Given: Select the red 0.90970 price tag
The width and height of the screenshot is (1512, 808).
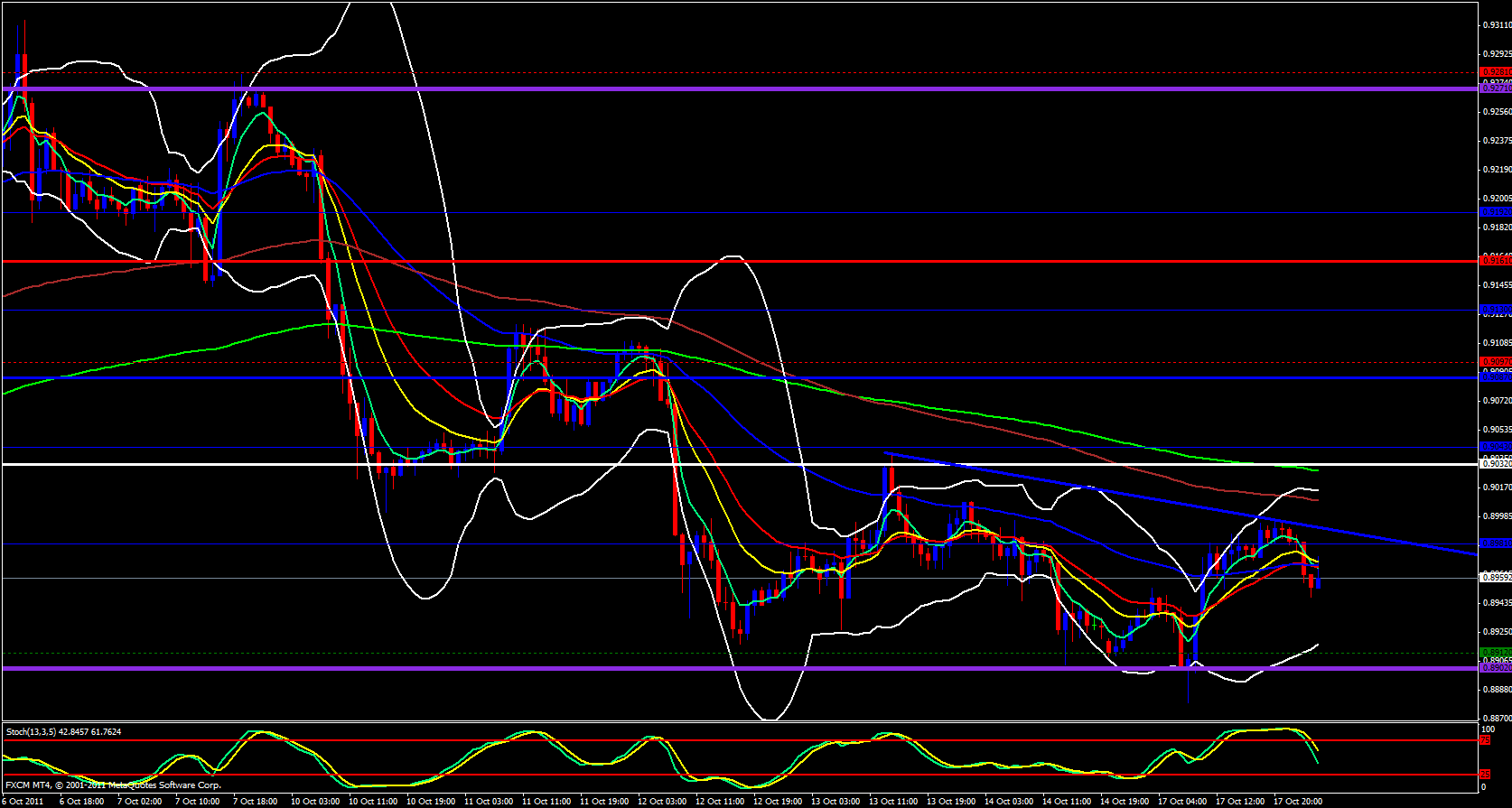Looking at the screenshot, I should pos(1496,362).
